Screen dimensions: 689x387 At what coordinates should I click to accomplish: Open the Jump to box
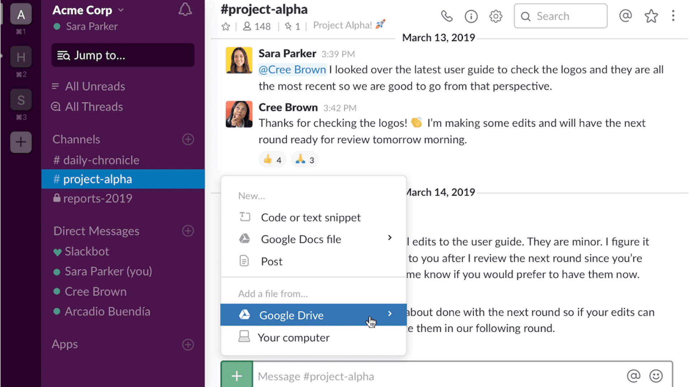pos(123,55)
